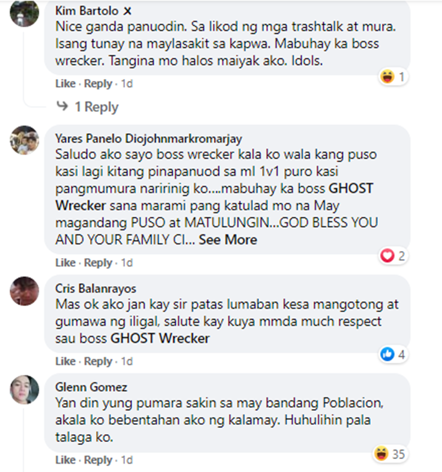The image size is (442, 472).
Task: Click the thumbs-up reaction on Cris Balanrayos's comment
Action: (x=387, y=354)
